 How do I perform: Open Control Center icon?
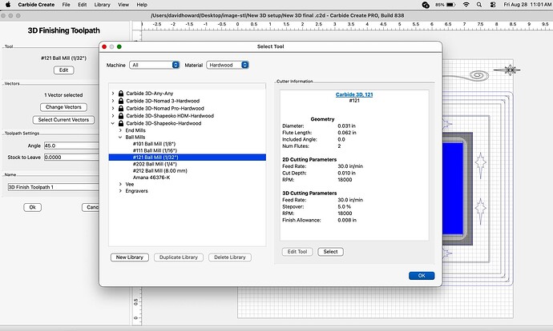point(493,5)
